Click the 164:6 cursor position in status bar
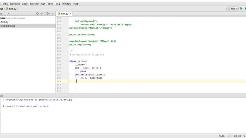The height and width of the screenshot is (138, 246). coord(222,136)
